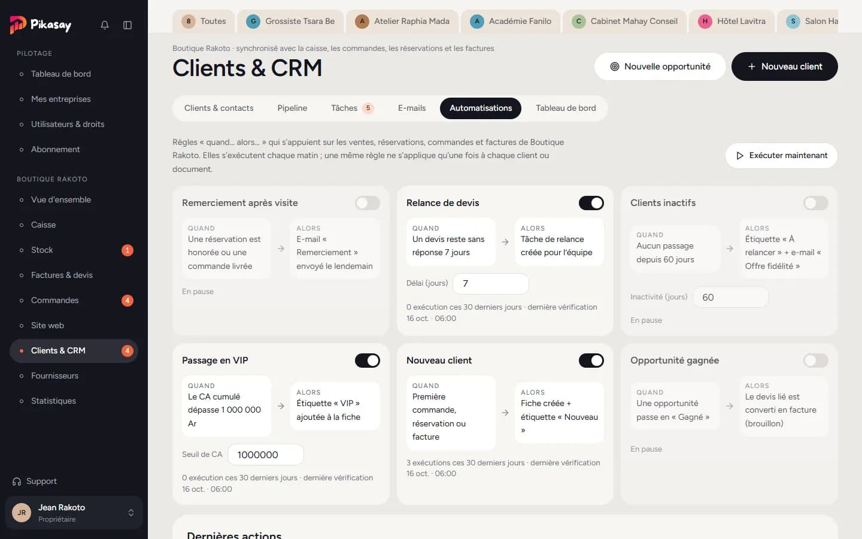Click the target icon in Nouvelle opportunité
Screen dimensions: 862x539
[615, 66]
